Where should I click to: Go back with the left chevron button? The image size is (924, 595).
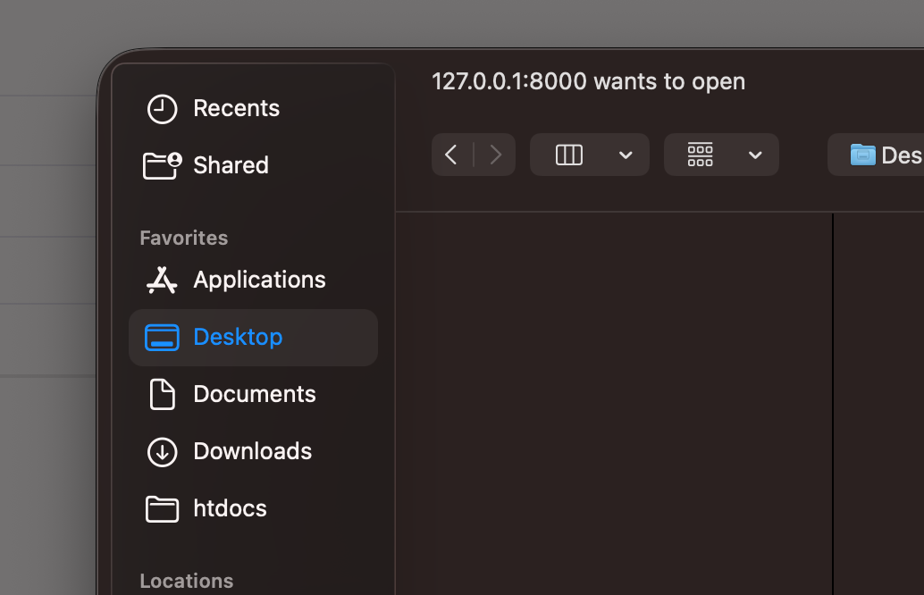(x=452, y=155)
